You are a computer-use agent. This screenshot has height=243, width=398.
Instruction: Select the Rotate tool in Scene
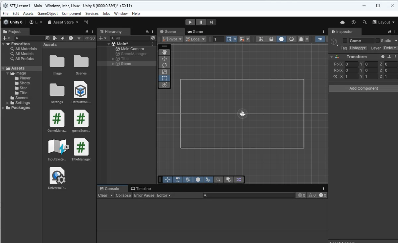pyautogui.click(x=164, y=65)
